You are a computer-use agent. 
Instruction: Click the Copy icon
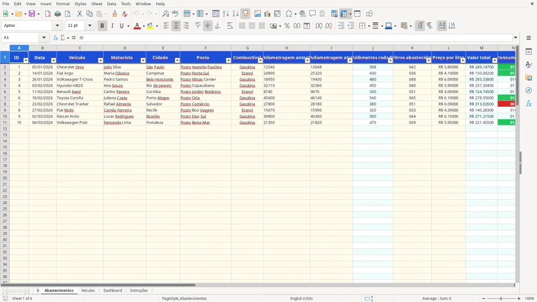pyautogui.click(x=89, y=14)
